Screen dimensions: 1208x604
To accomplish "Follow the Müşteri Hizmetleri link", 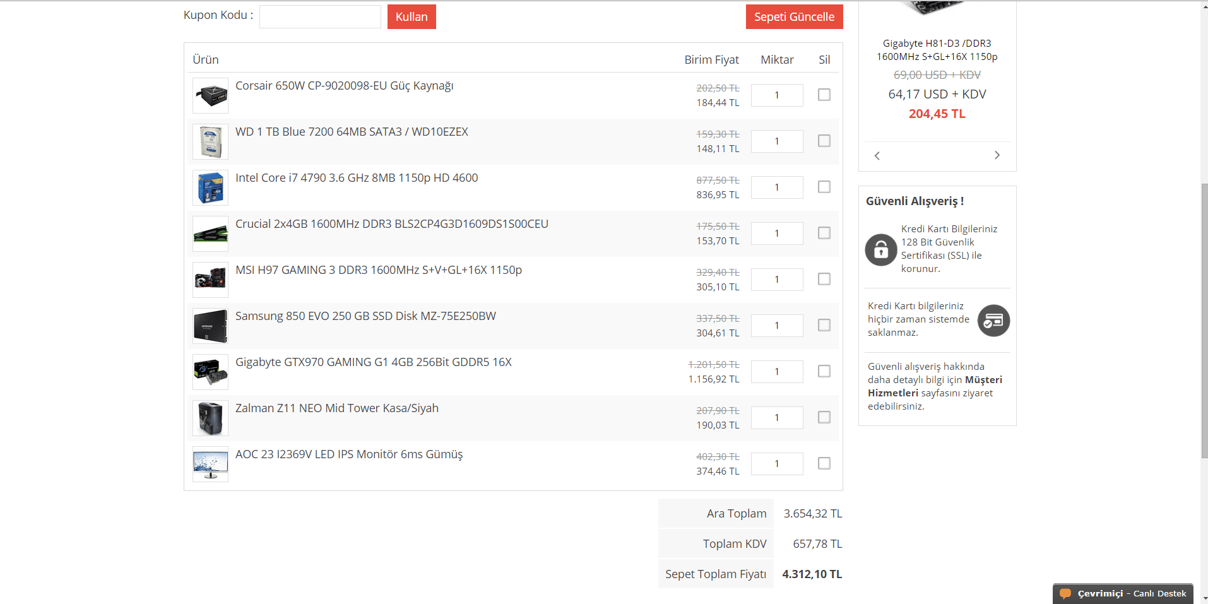I will tap(935, 386).
